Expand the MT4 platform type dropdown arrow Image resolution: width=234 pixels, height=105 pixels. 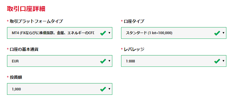[x=109, y=33]
